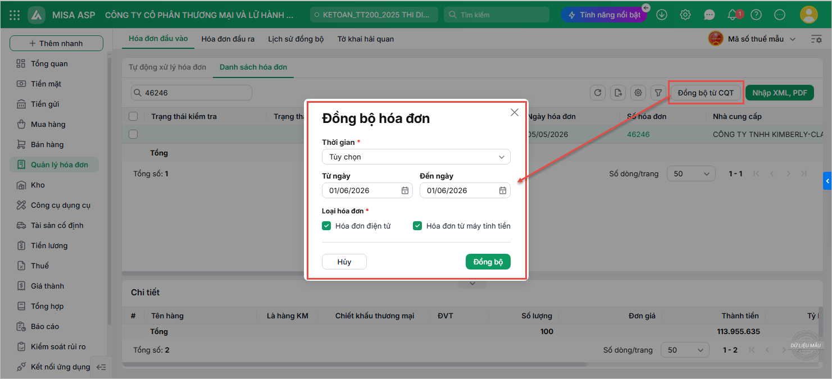Open the download icon in top bar
832x379 pixels.
pos(662,15)
